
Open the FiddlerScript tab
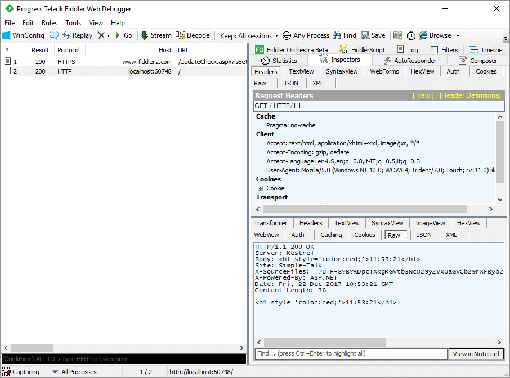[362, 49]
